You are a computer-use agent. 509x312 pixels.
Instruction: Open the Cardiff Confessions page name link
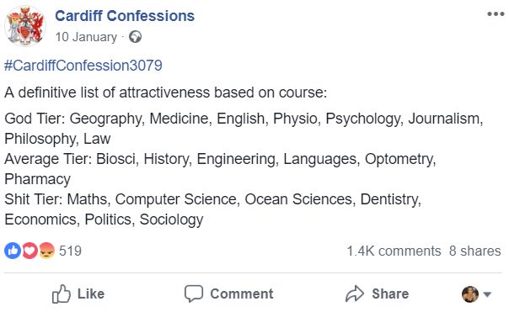[x=125, y=16]
